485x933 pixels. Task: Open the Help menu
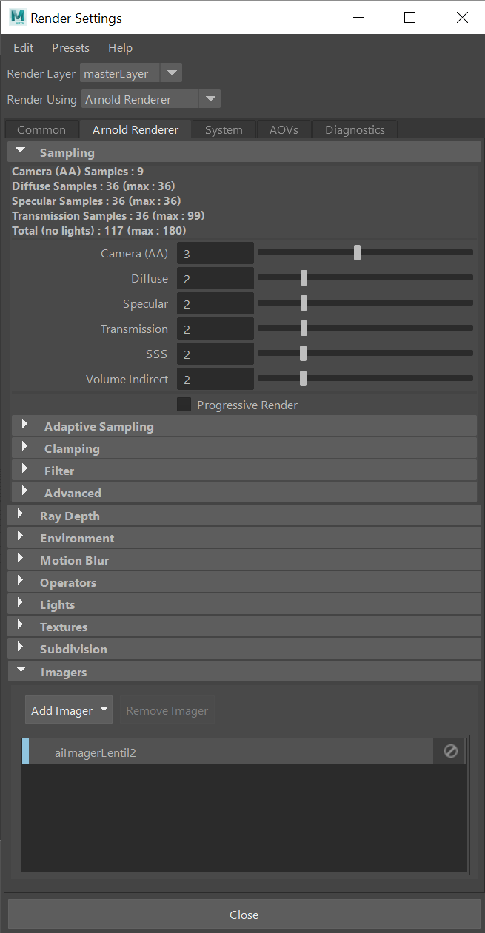[120, 48]
